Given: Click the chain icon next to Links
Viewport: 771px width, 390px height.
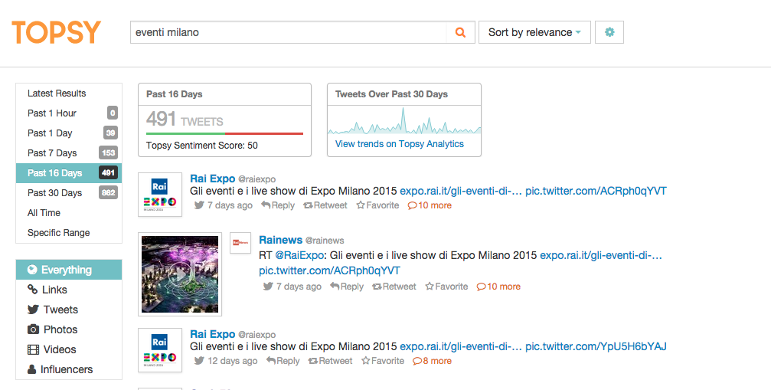Looking at the screenshot, I should pos(32,289).
